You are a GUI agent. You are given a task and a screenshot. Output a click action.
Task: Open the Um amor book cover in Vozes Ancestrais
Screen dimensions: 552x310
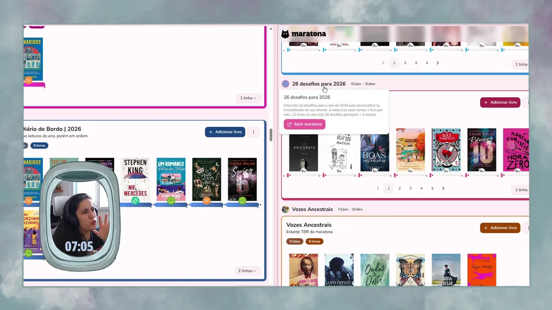tap(339, 270)
